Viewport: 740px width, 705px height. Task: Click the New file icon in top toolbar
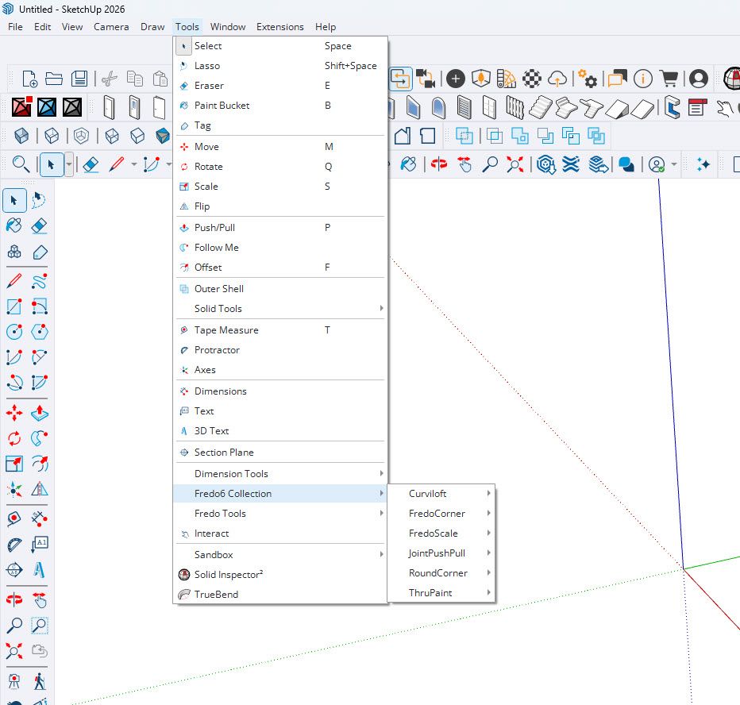(29, 79)
